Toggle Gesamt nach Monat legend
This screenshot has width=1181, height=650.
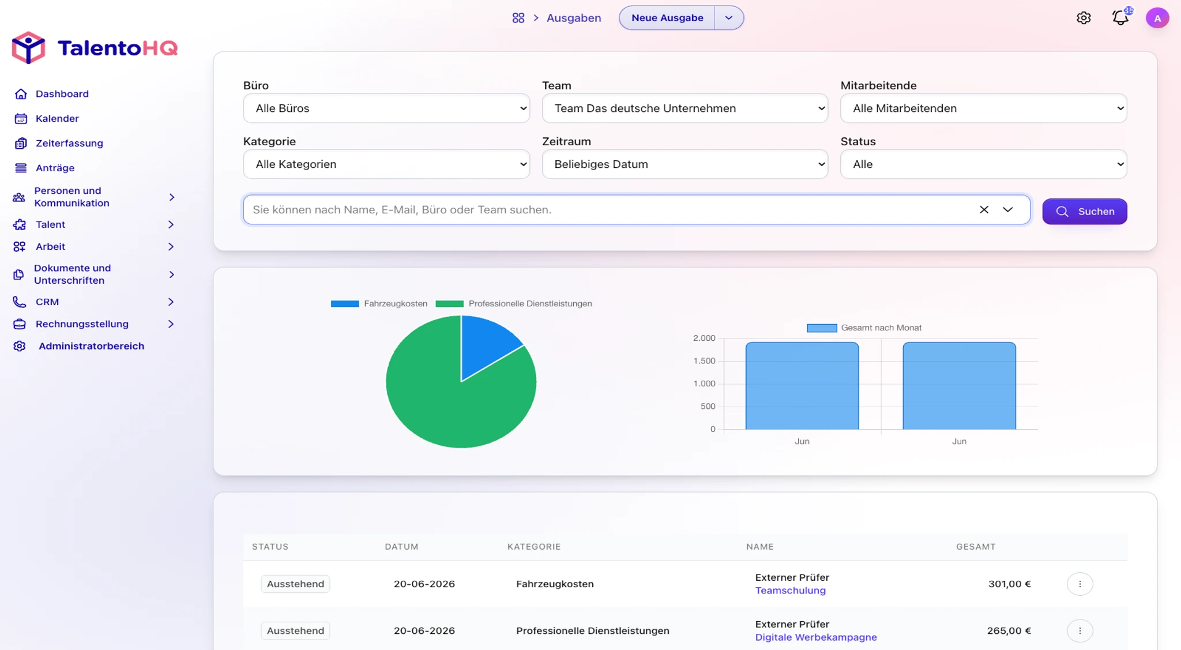click(864, 328)
